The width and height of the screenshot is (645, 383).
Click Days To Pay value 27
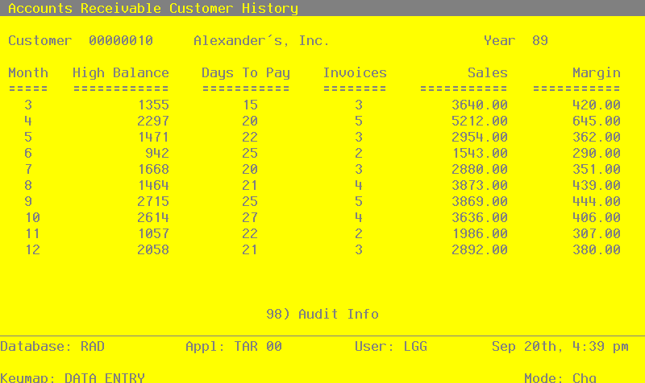pyautogui.click(x=250, y=217)
